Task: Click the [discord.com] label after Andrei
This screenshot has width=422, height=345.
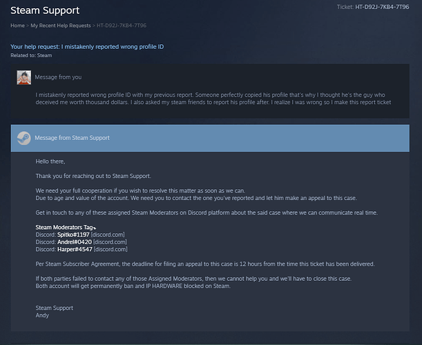Action: point(110,241)
